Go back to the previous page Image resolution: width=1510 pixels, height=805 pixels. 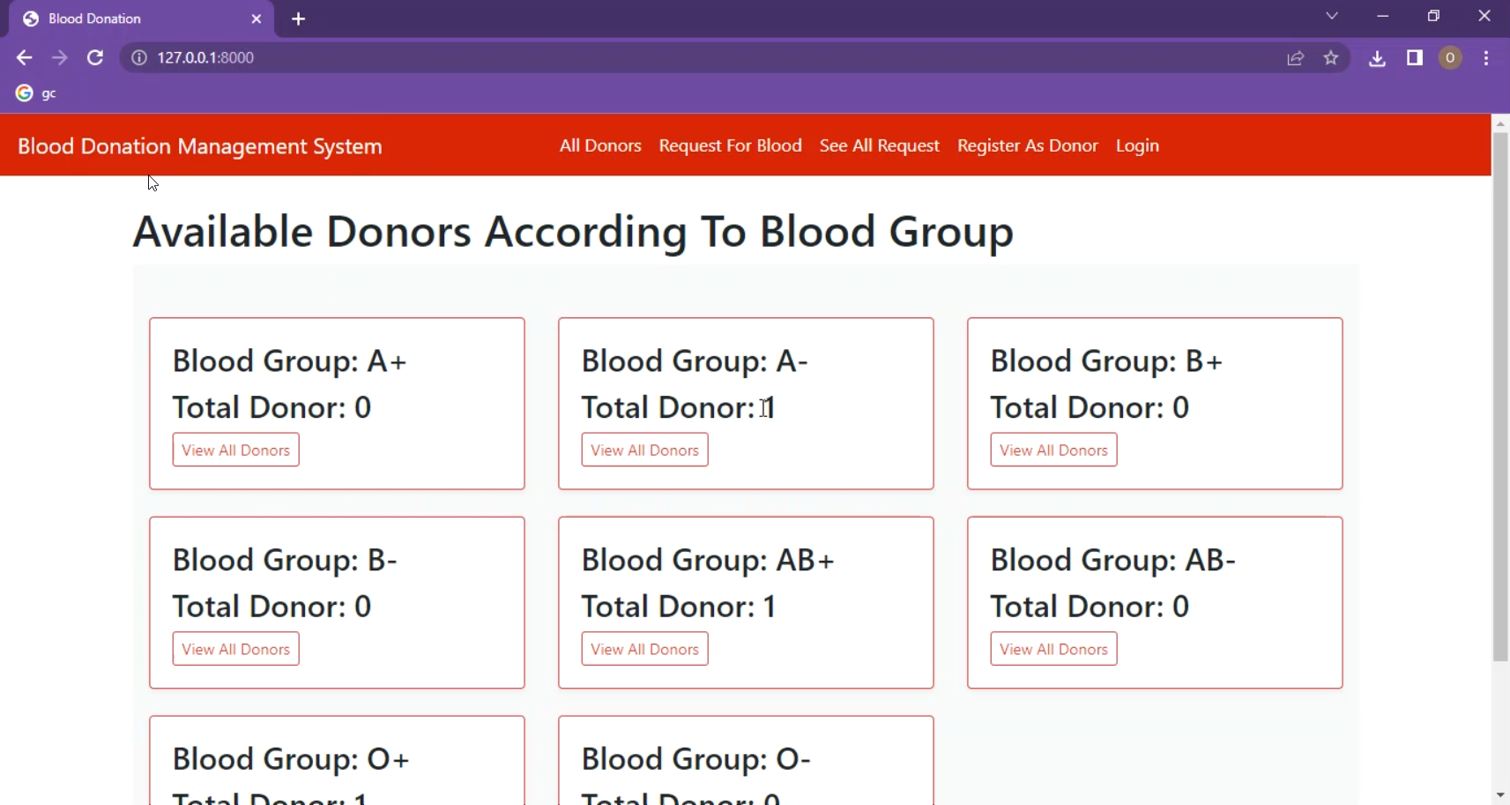[24, 57]
